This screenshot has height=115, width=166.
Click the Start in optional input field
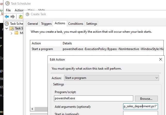pos(140,113)
